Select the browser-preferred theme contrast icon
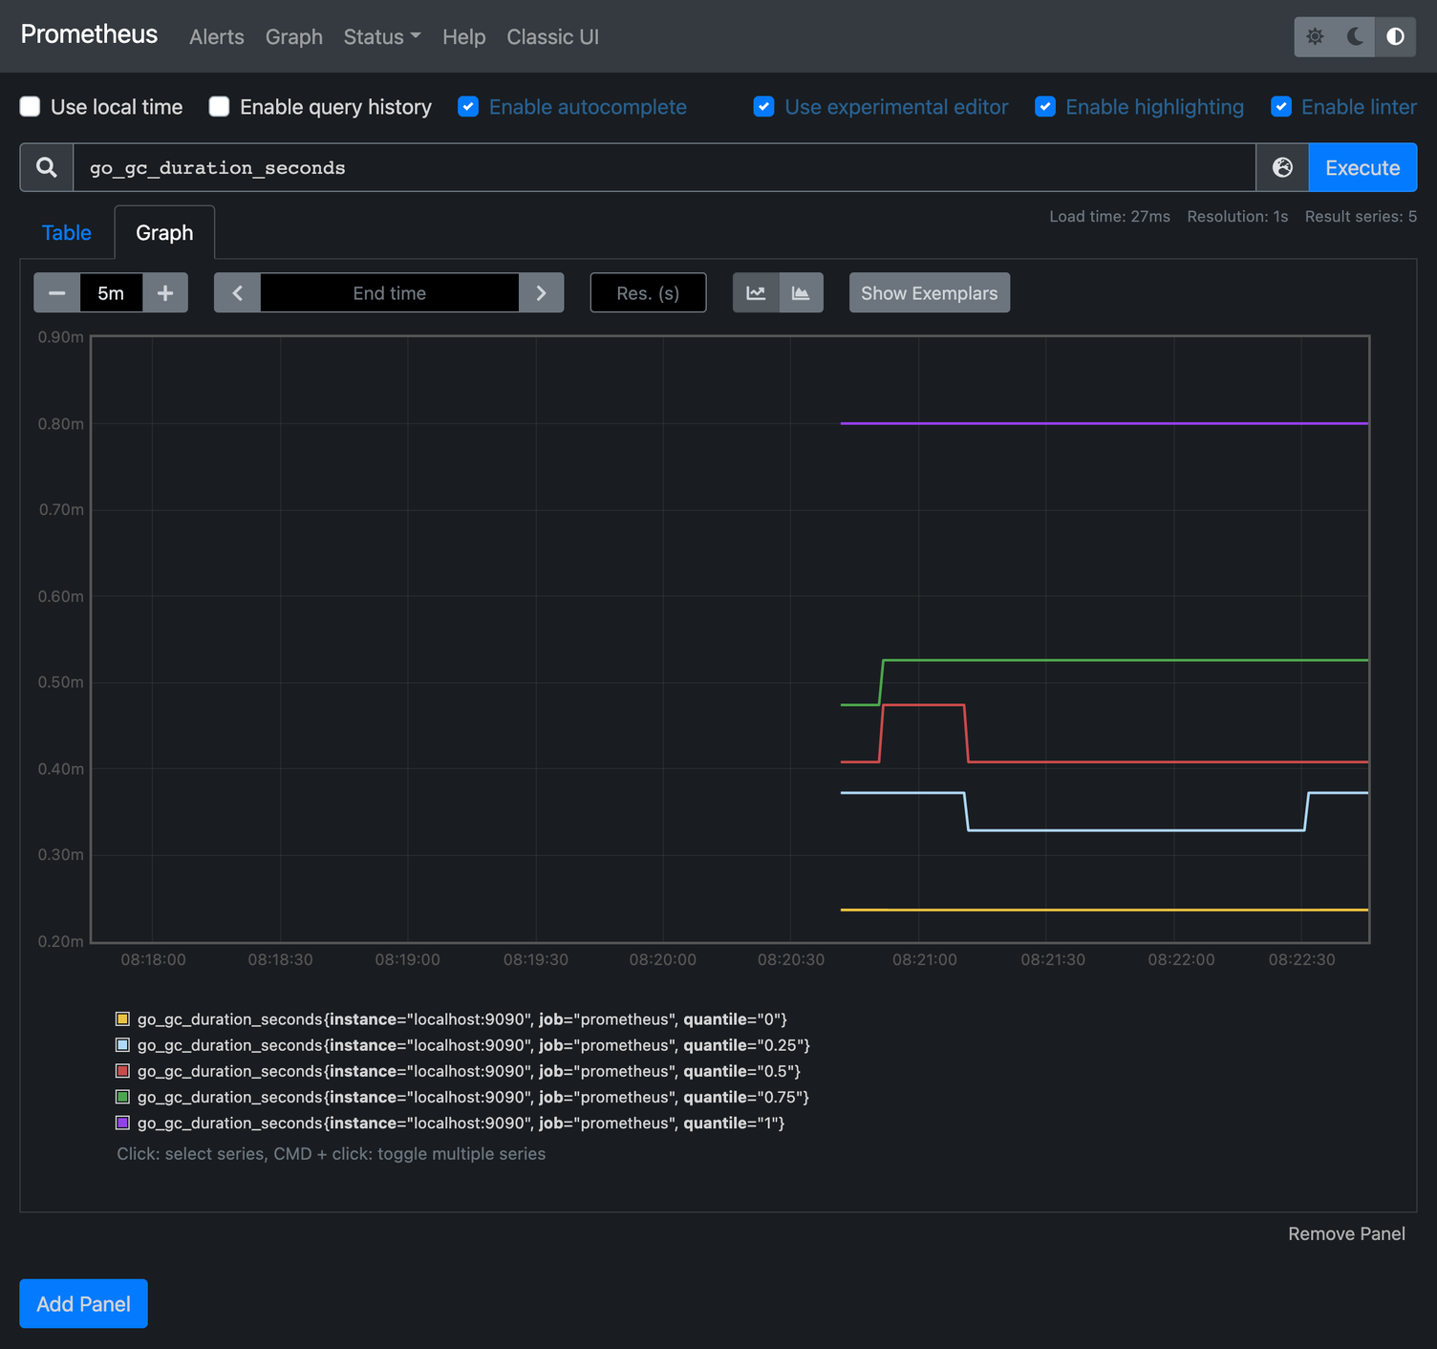The image size is (1437, 1349). 1395,36
